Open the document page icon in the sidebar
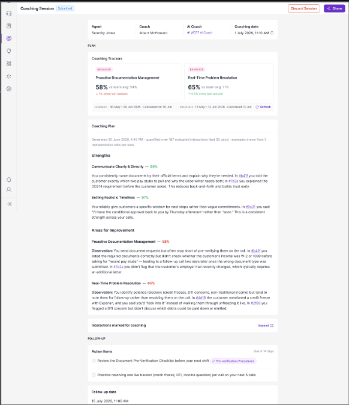 point(9,26)
